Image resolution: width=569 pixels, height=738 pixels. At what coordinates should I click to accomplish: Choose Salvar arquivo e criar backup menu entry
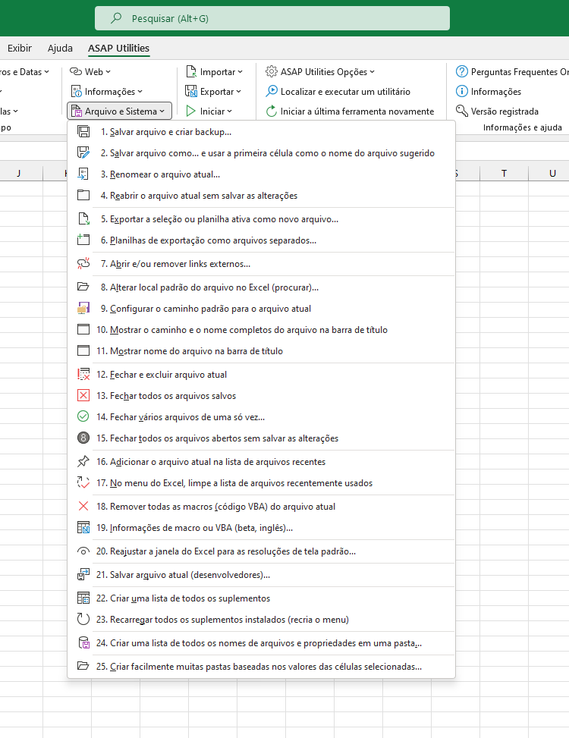click(x=261, y=132)
